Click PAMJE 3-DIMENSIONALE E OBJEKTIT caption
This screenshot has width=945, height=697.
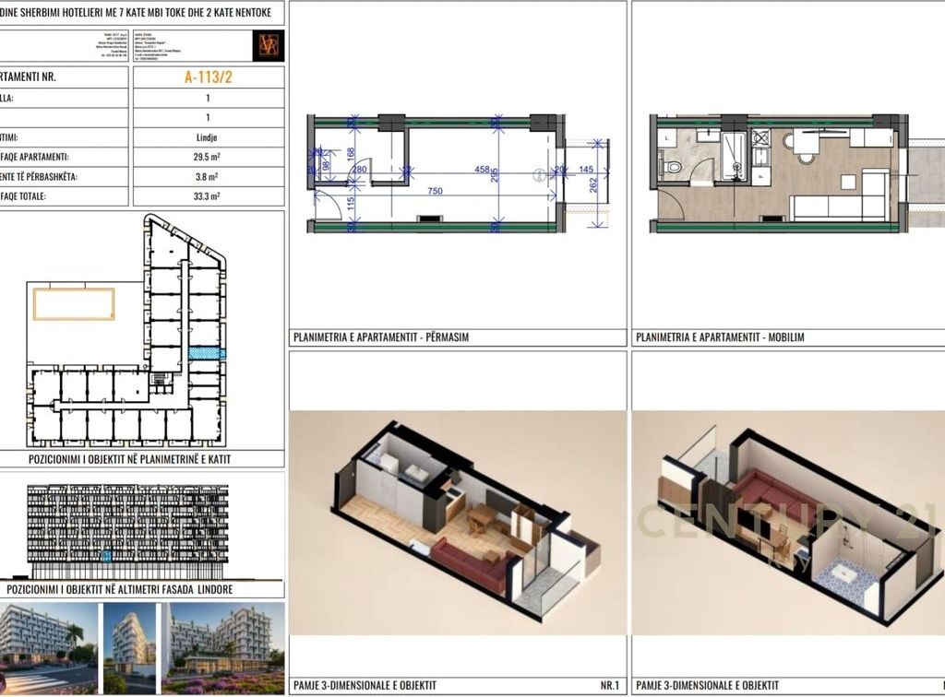click(365, 686)
